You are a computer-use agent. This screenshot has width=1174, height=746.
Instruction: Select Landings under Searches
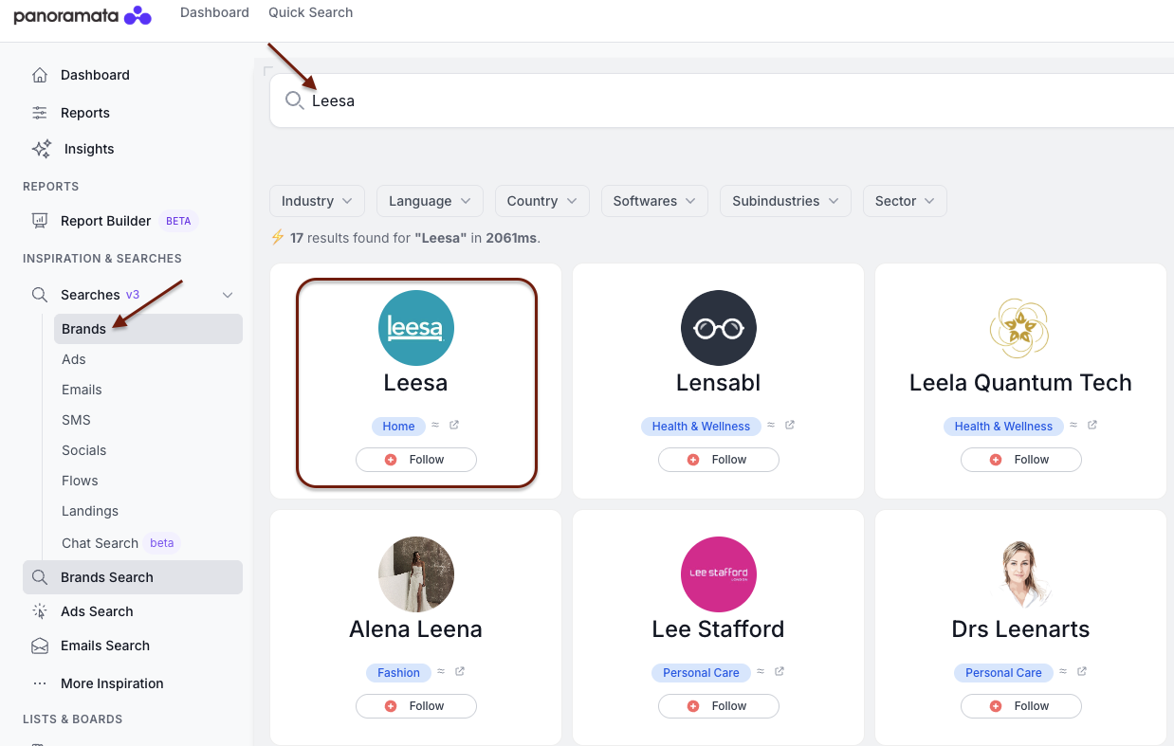90,511
